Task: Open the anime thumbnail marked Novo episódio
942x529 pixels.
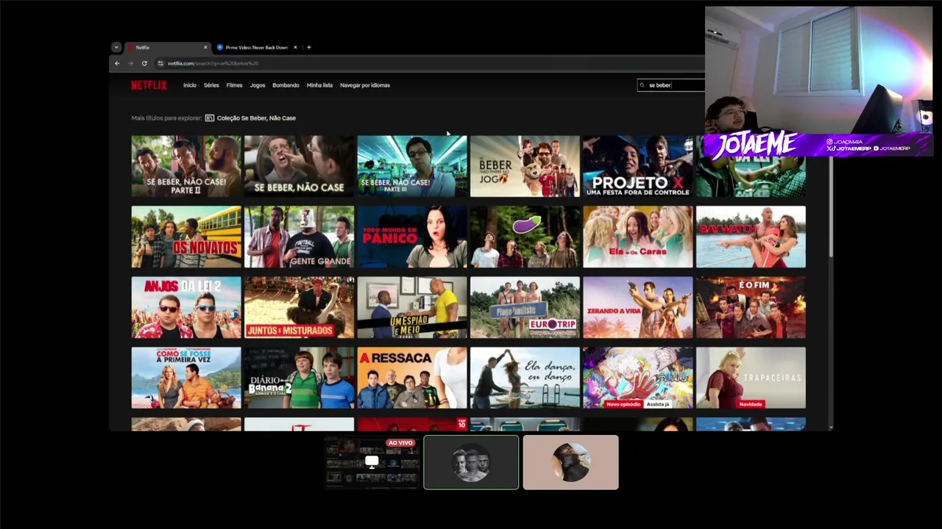Action: point(638,378)
